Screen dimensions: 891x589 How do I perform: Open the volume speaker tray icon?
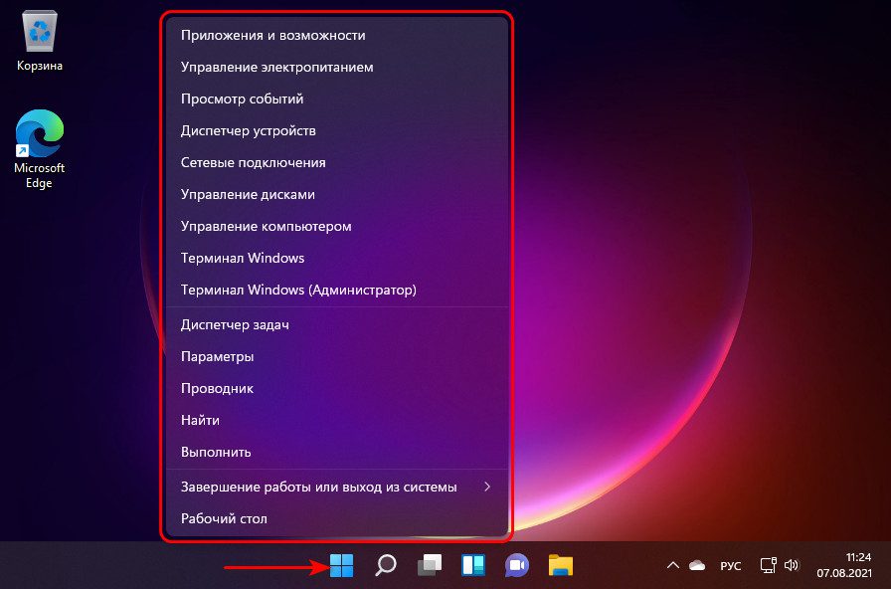pos(792,565)
